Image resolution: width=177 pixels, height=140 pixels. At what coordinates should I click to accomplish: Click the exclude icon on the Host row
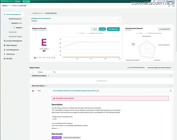click(x=171, y=91)
